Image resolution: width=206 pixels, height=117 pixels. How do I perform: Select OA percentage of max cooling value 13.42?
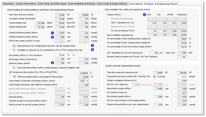coord(182,43)
